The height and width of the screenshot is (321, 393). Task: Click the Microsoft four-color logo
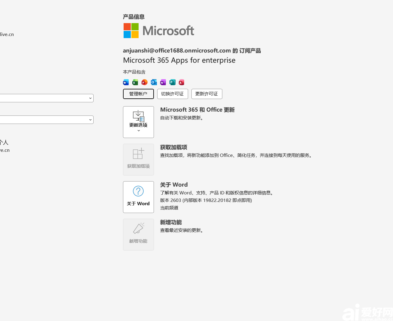pyautogui.click(x=131, y=31)
